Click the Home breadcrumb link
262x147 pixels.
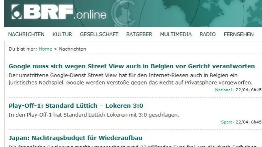point(46,49)
